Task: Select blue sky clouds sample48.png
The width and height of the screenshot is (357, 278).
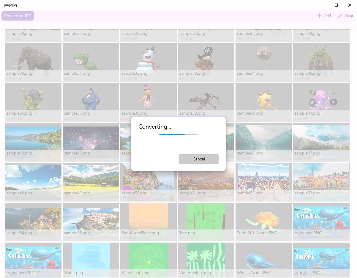Action: coord(33,182)
